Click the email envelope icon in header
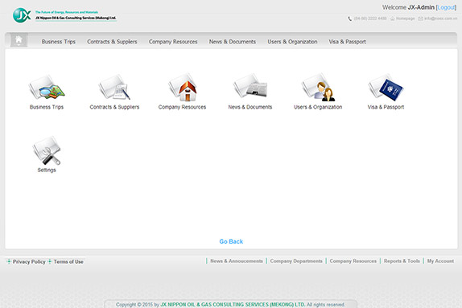Image resolution: width=462 pixels, height=308 pixels. pos(421,18)
